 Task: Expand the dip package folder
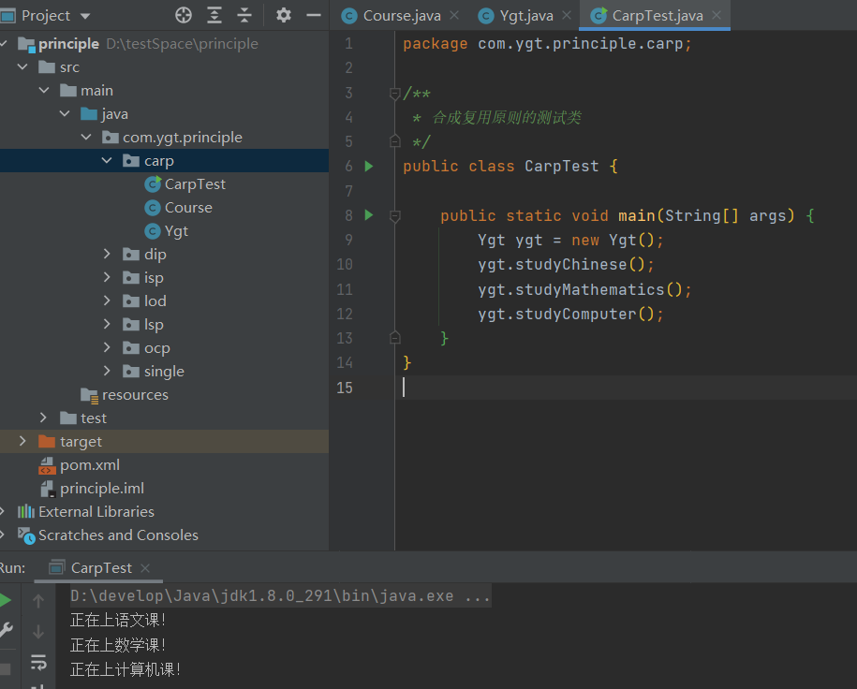pyautogui.click(x=108, y=255)
